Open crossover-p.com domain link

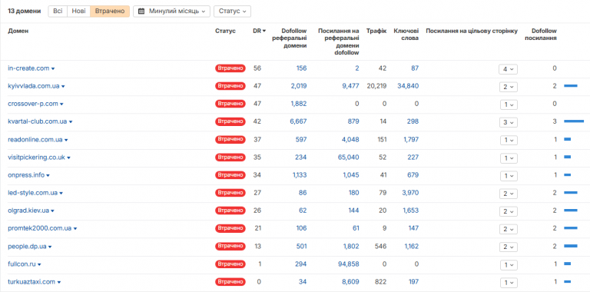pyautogui.click(x=33, y=104)
